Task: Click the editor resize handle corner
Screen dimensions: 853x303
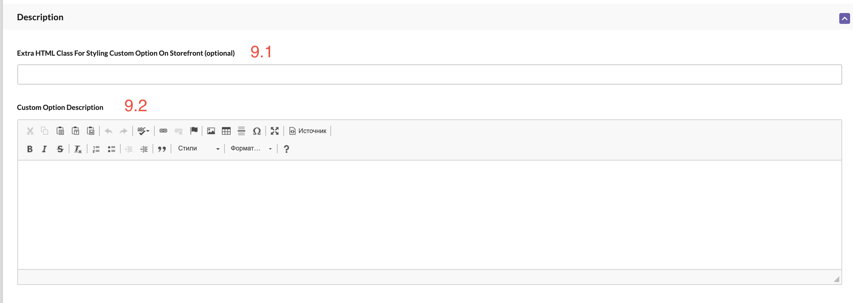Action: (x=836, y=279)
